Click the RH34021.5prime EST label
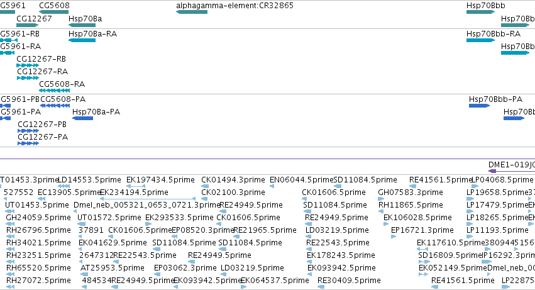 coord(38,243)
